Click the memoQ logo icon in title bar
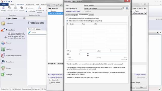Viewport: 162px width, 91px height. pyautogui.click(x=2, y=2)
